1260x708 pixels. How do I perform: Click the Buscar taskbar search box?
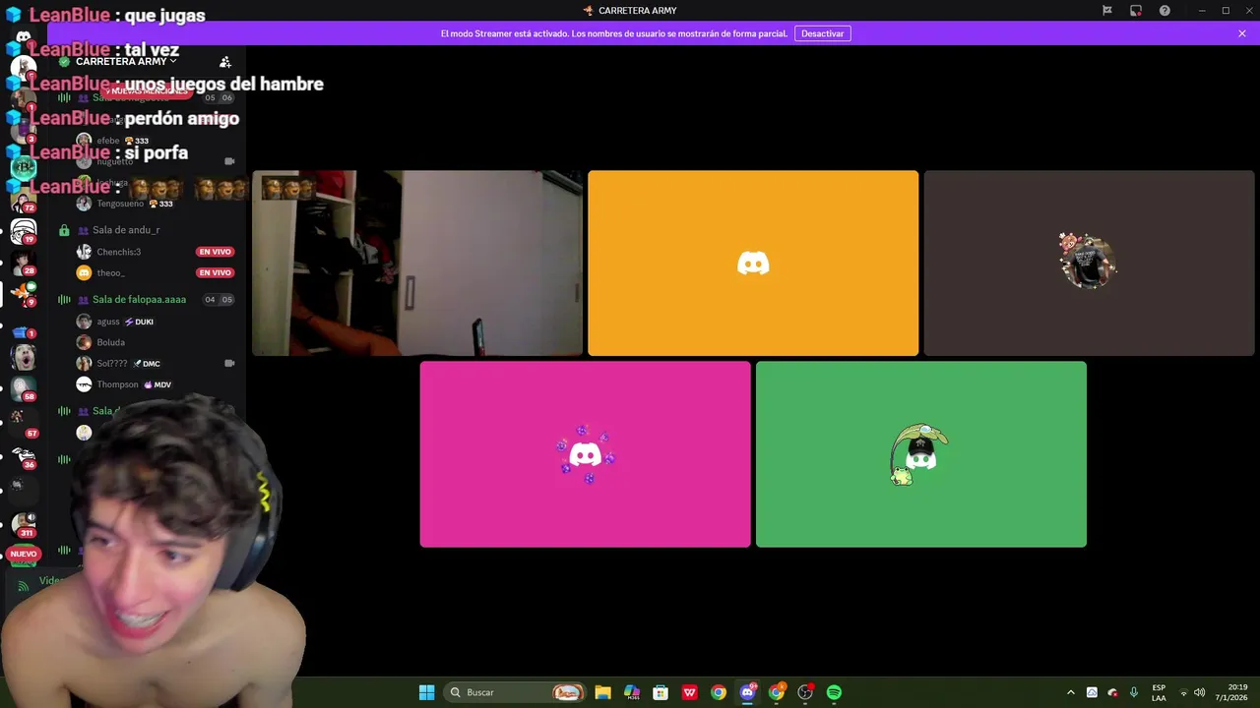[514, 692]
